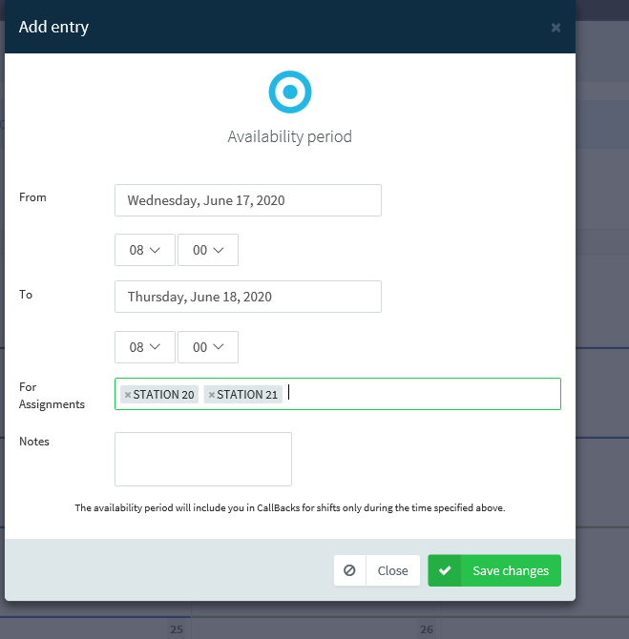
Task: Click the calendar day 25 in background
Action: coord(177,629)
